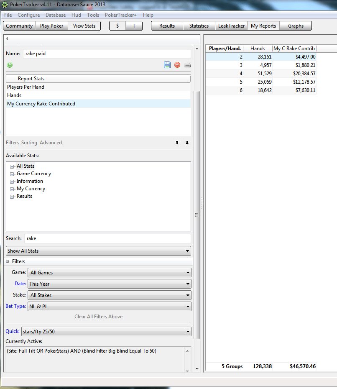Open the Configure menu

point(28,15)
